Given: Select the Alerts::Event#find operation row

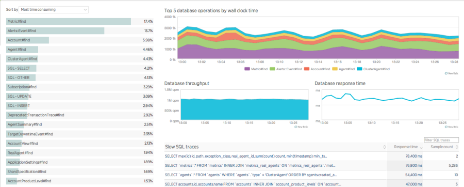Looking at the screenshot, I should 79,31.
